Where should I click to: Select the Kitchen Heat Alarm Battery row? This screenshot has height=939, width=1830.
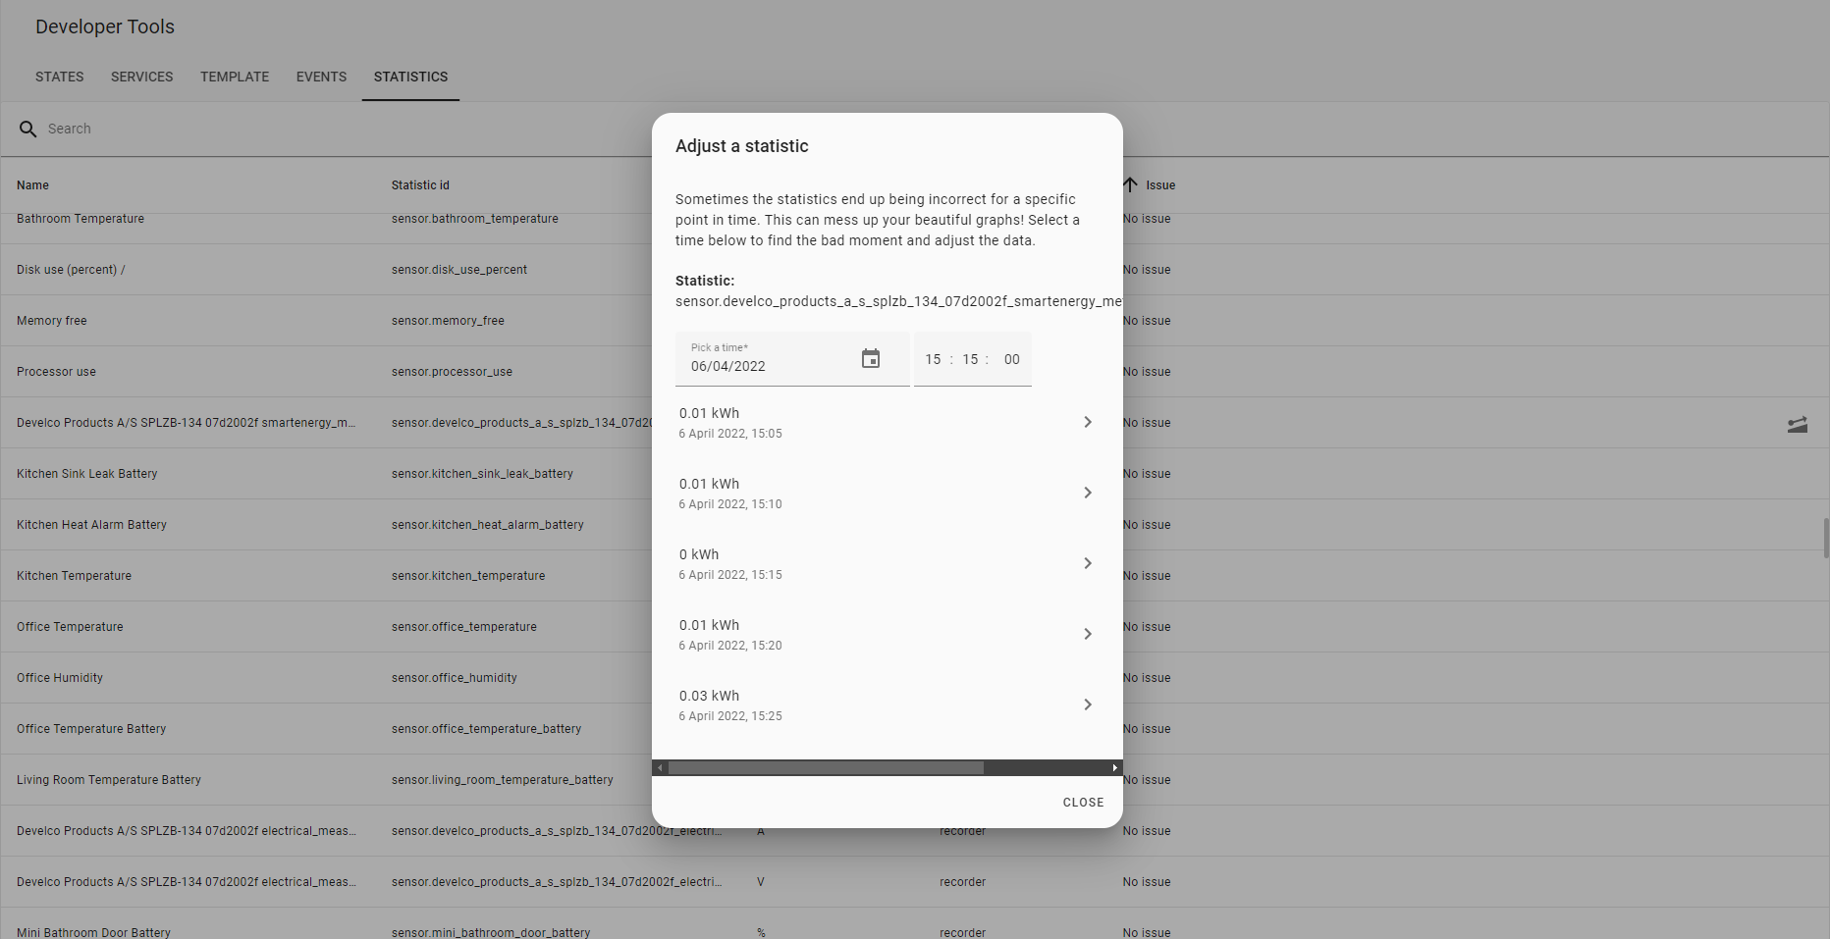click(x=91, y=525)
